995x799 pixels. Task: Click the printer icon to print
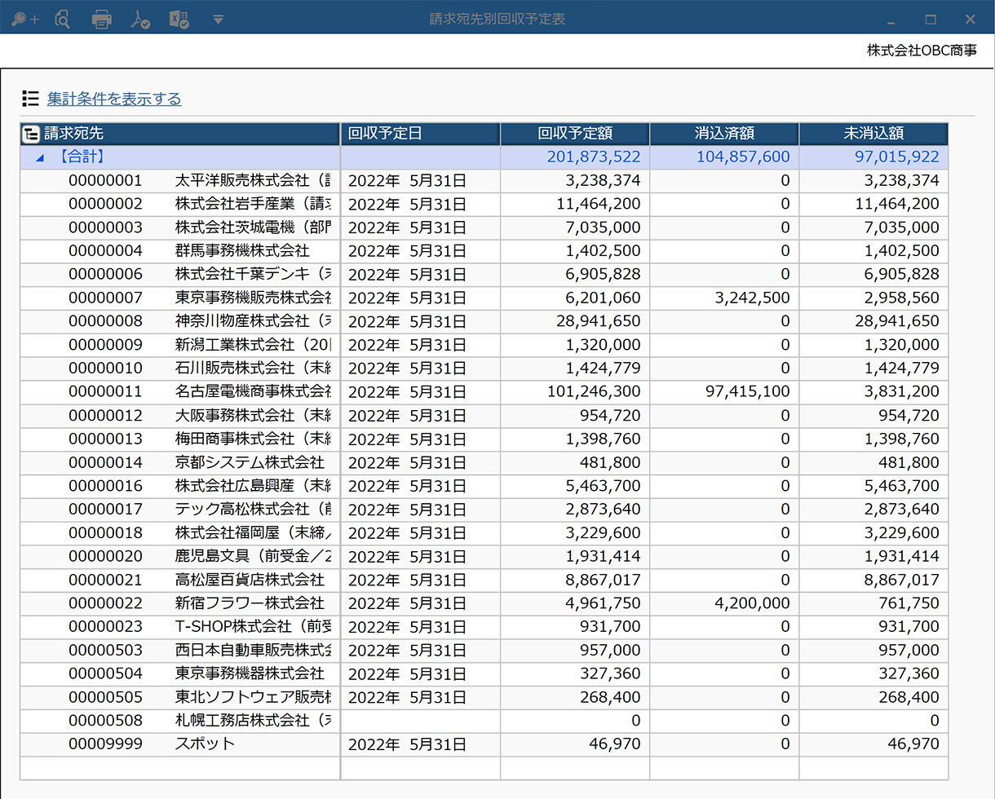101,18
